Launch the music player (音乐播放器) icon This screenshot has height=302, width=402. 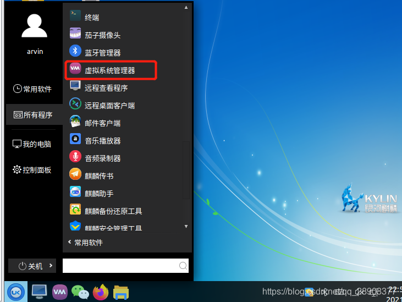point(75,139)
